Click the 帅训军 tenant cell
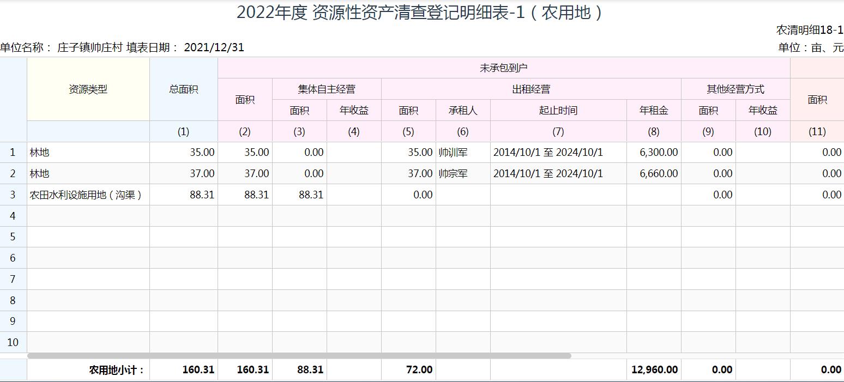 462,153
